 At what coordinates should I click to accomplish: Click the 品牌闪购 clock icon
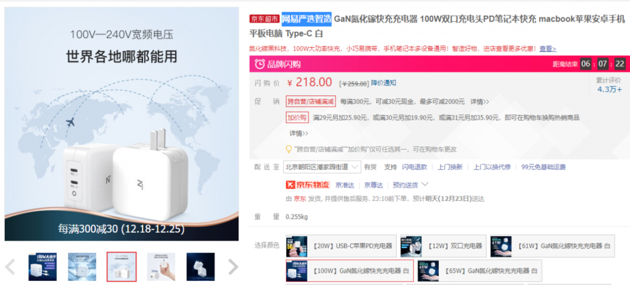[260, 64]
